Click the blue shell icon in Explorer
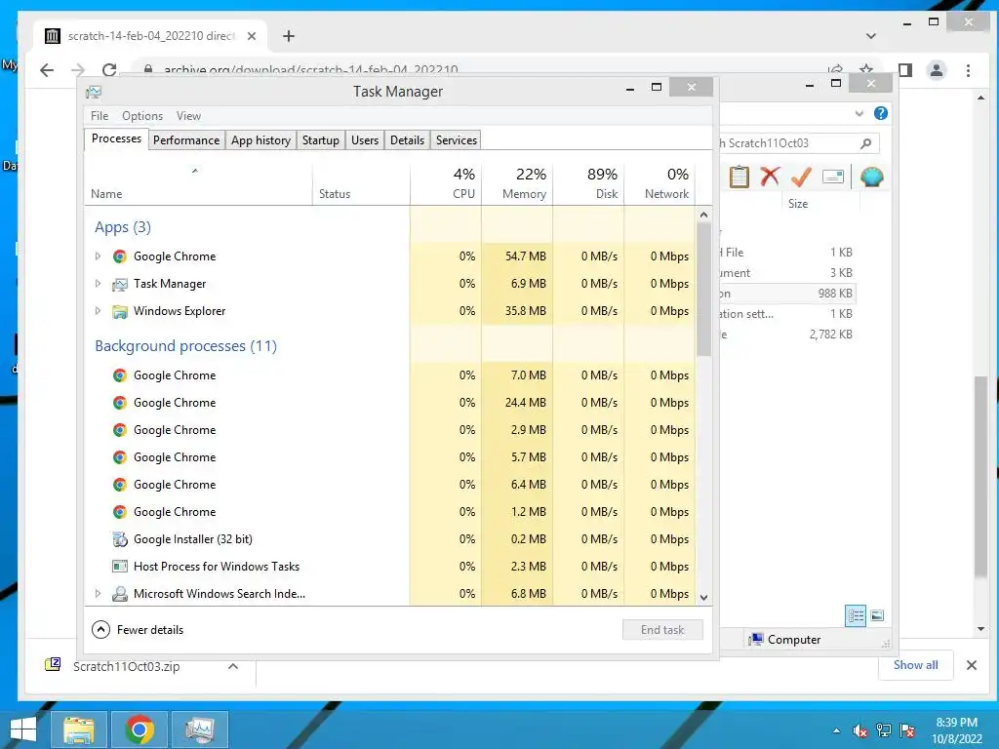This screenshot has width=999, height=749. point(871,177)
